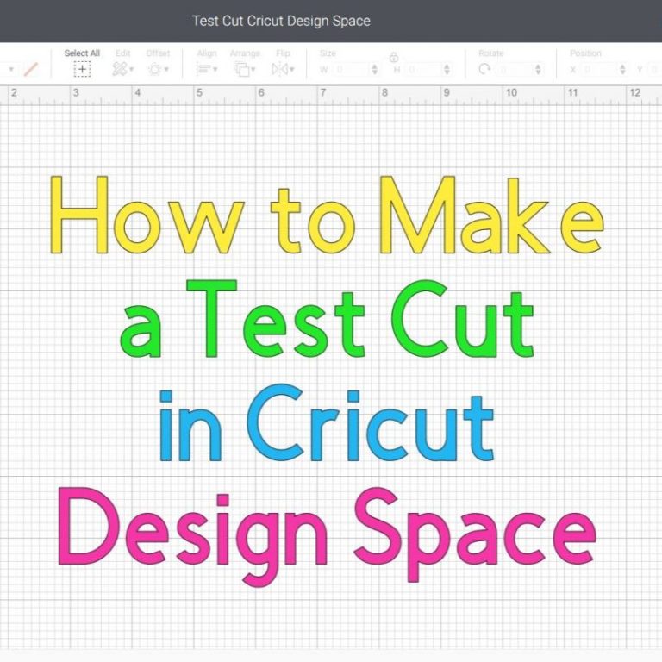The height and width of the screenshot is (662, 662).
Task: Click the Flip tool icon
Action: coord(279,69)
